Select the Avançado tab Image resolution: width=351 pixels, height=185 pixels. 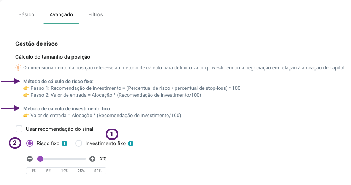61,14
